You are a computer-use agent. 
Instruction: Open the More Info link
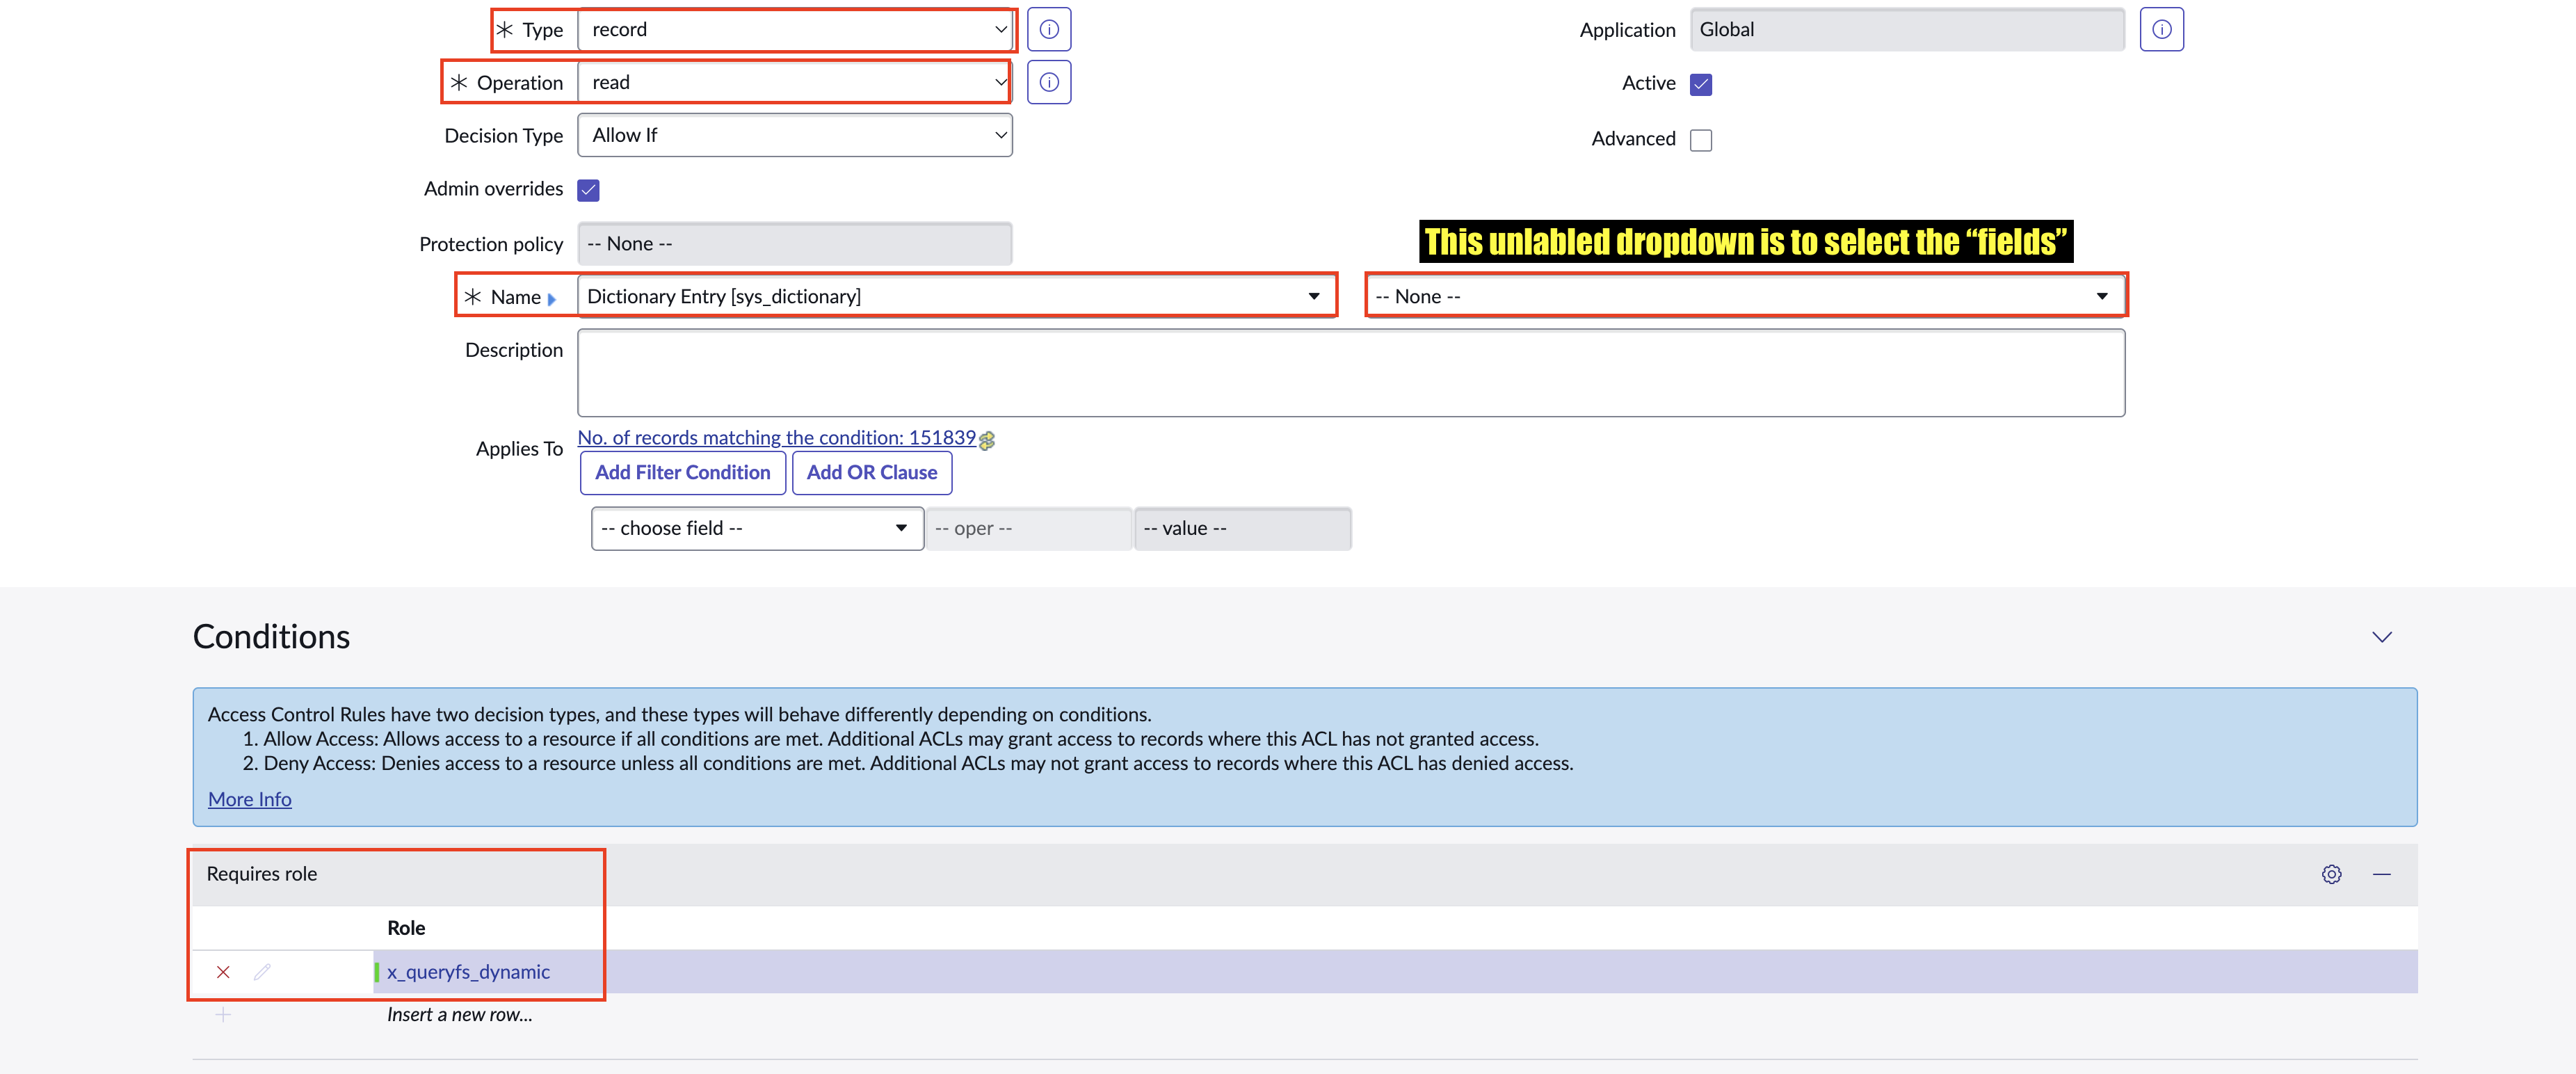point(249,799)
